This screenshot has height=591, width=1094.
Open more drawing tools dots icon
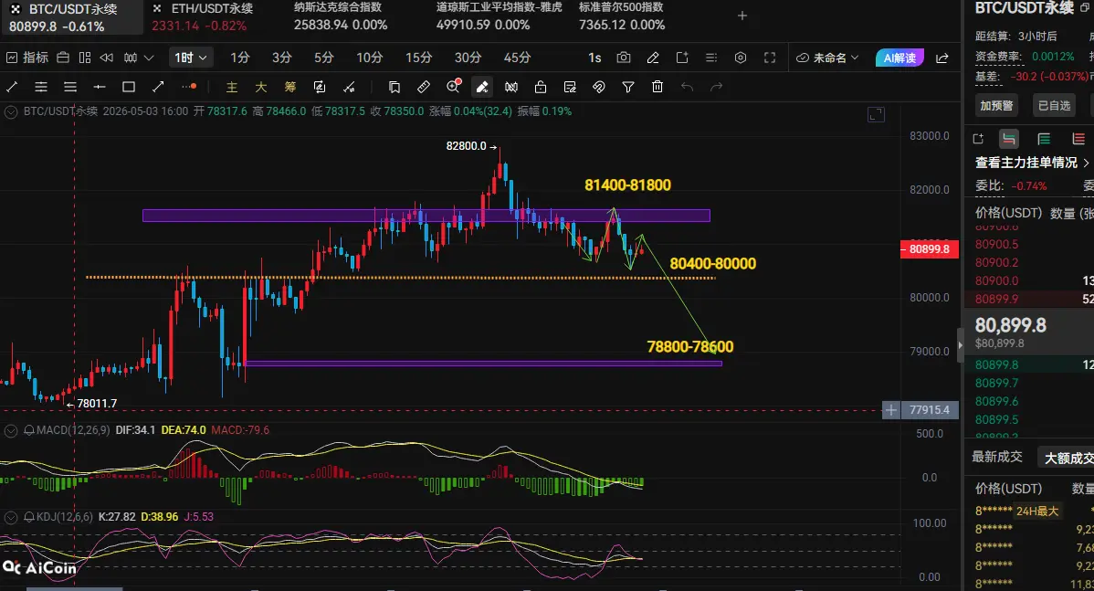click(x=188, y=87)
